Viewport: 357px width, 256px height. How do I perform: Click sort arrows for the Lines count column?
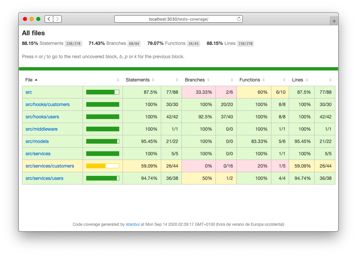coord(330,80)
